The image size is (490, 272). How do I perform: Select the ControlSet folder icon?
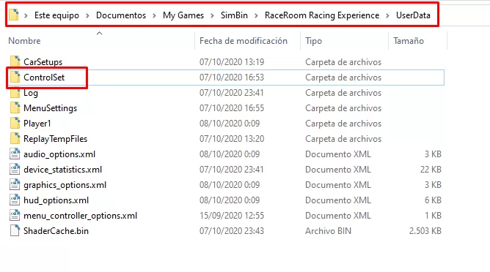coord(15,77)
